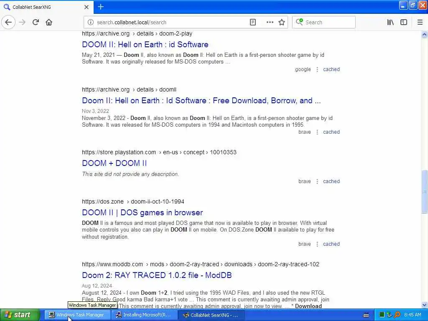Open page actions three-dot menu

(270, 23)
